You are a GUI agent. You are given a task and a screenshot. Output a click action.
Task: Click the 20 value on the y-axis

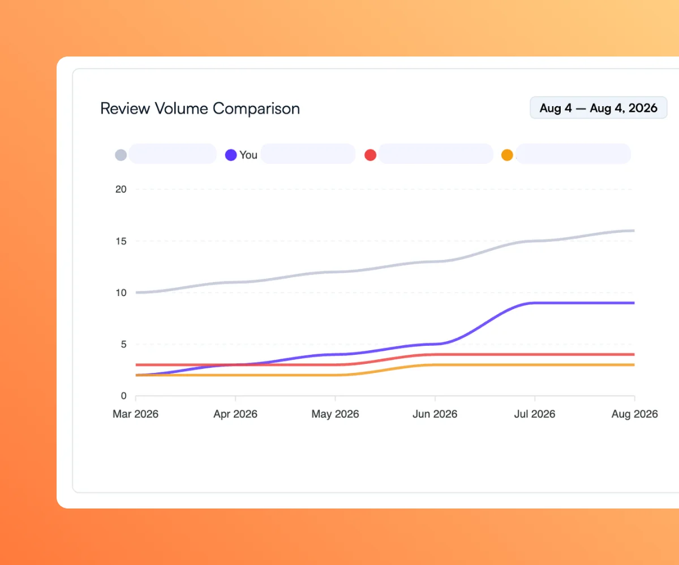[x=121, y=189]
